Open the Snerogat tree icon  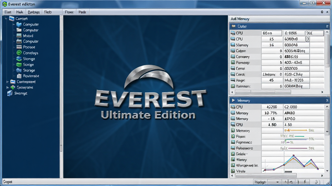pyautogui.click(x=10, y=93)
